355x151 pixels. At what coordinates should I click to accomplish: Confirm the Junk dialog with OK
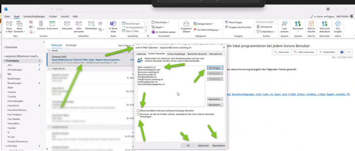tap(188, 146)
